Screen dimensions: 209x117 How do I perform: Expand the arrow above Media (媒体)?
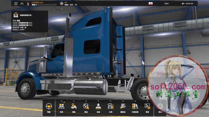(x=147, y=101)
